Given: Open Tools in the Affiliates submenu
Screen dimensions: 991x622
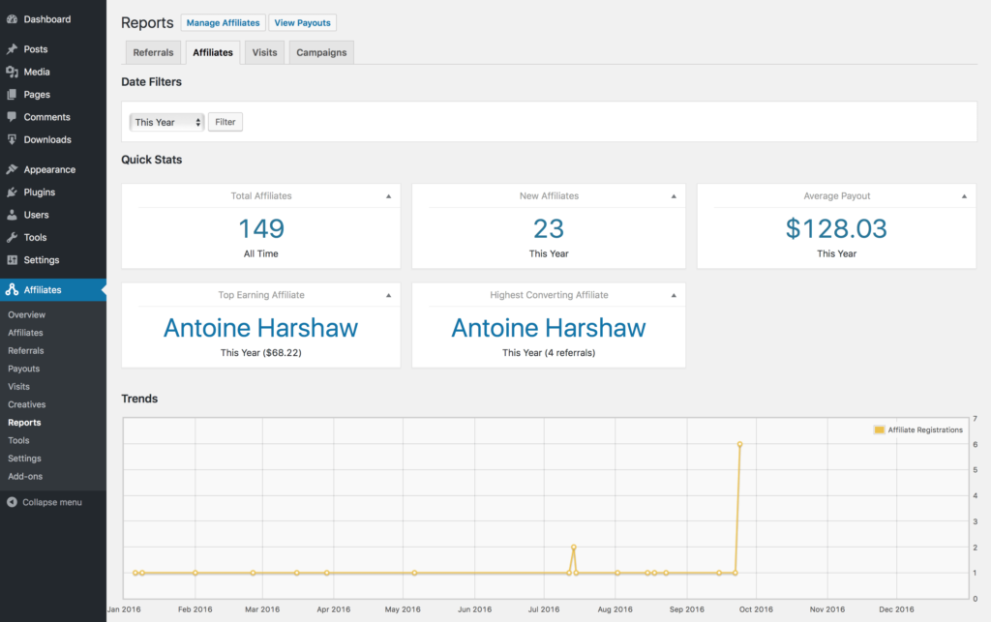Looking at the screenshot, I should 19,441.
